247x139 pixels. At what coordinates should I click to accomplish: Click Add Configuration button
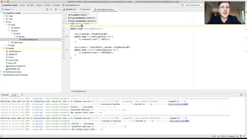(x=193, y=5)
